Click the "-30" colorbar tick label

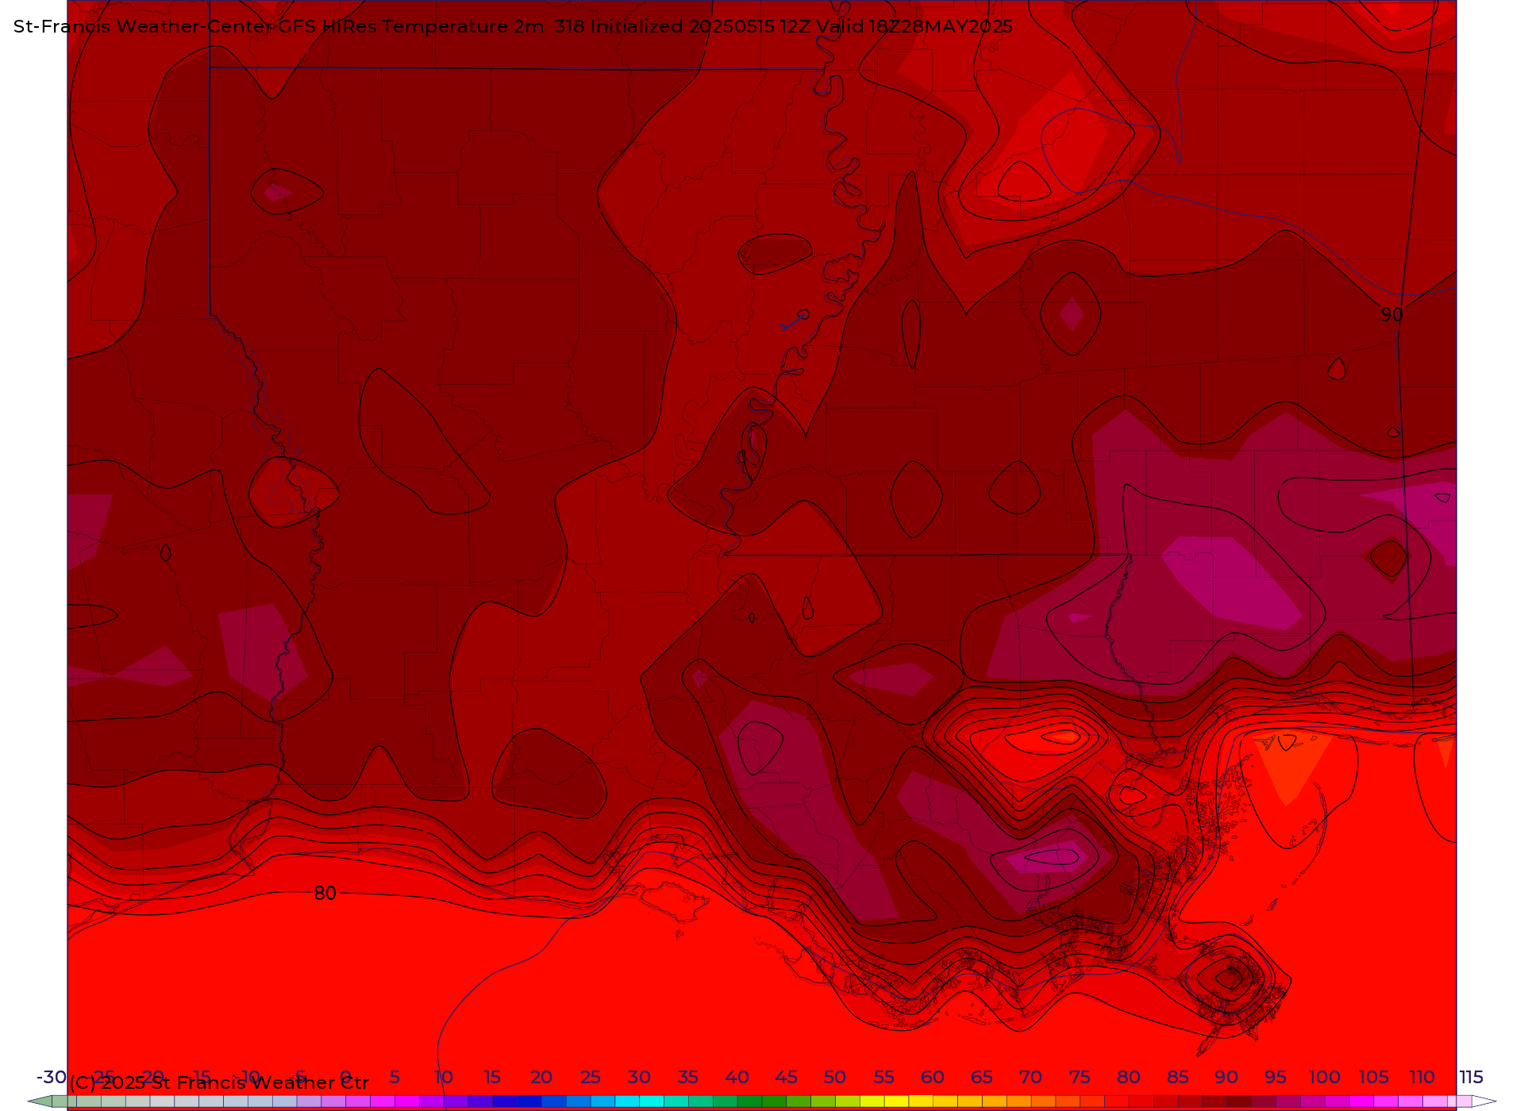[52, 1077]
